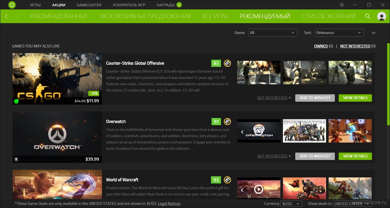Show previous World of Warcraft screenshots arrow
The height and width of the screenshot is (208, 390).
[242, 190]
